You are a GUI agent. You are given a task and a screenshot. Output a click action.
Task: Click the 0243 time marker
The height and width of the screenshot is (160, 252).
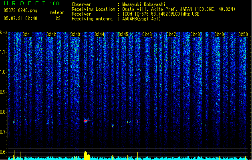pos(75,34)
